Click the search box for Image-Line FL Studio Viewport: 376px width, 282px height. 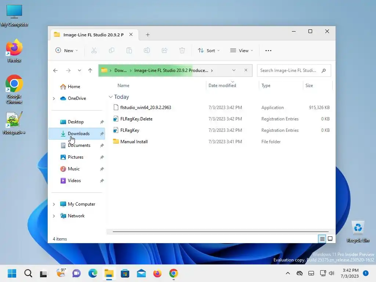pos(294,70)
